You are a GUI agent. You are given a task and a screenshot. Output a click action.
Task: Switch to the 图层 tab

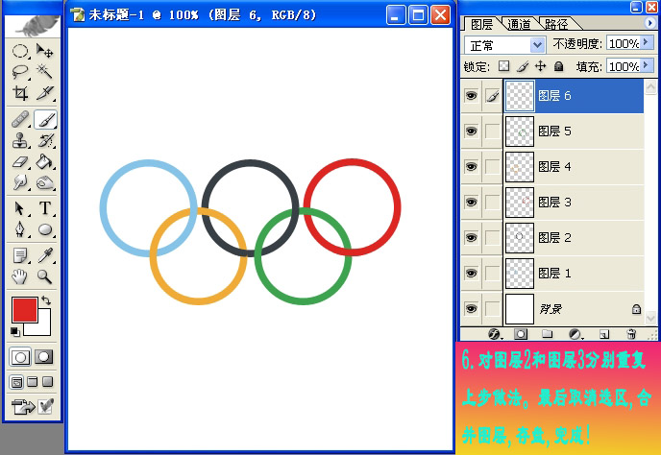pos(482,24)
